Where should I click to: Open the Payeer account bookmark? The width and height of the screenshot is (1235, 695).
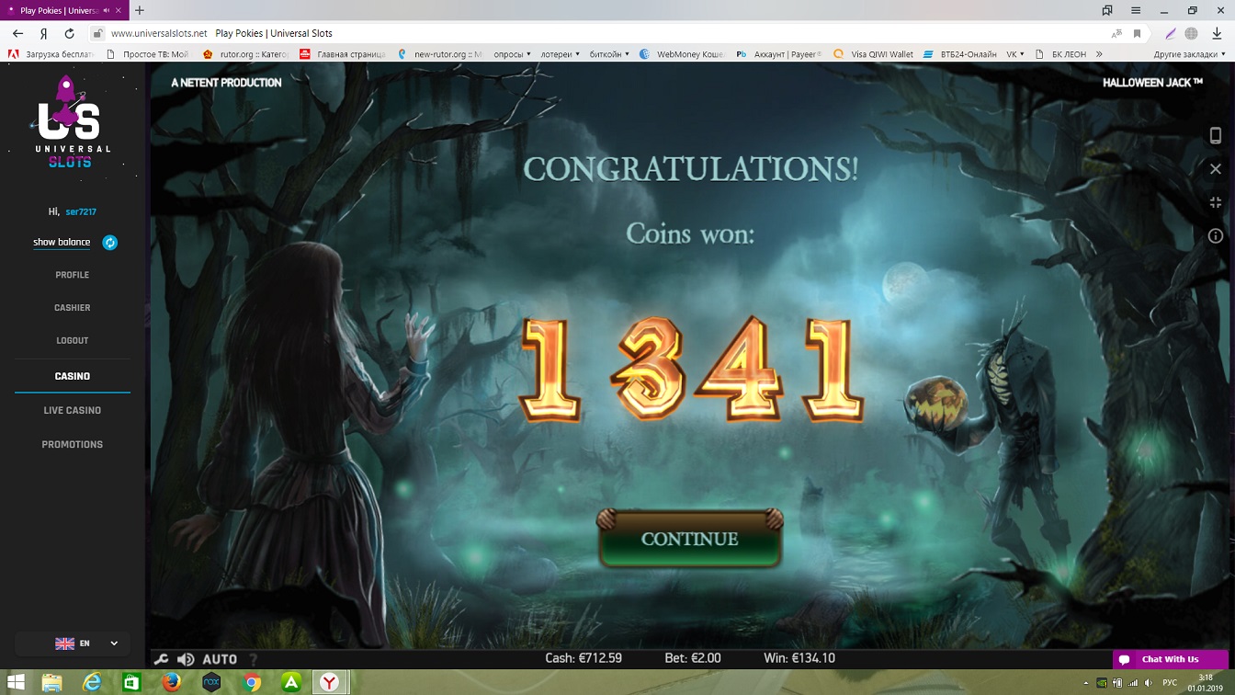(779, 54)
